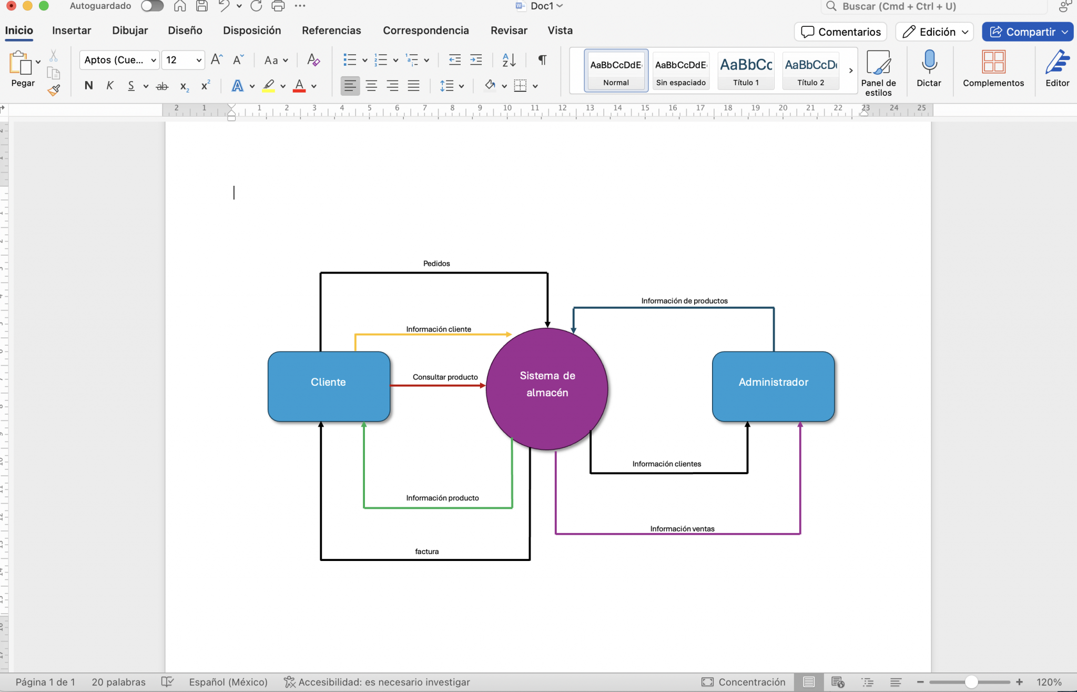
Task: Toggle bold formatting with the N icon
Action: [88, 86]
